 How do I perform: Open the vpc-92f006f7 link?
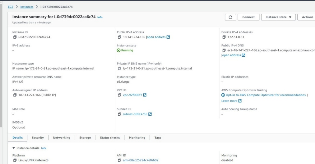tap(132, 95)
